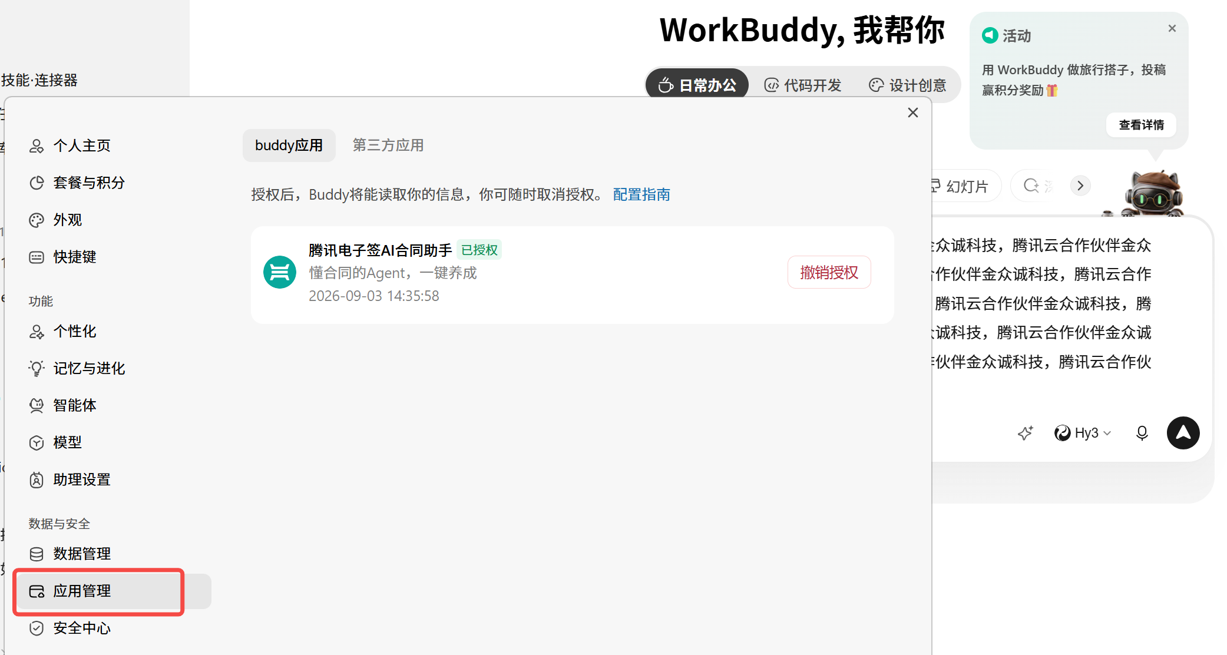Click the 技能·连接器 sidebar item

[x=39, y=80]
